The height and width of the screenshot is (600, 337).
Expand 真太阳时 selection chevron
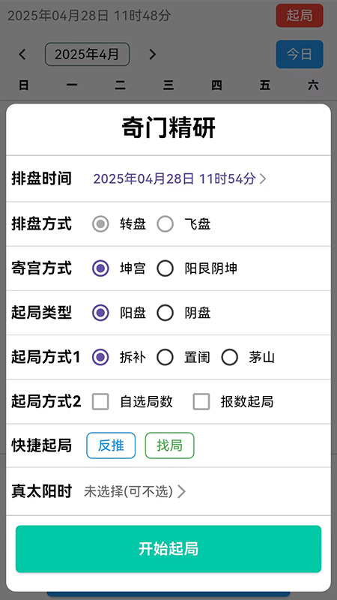[x=181, y=492]
